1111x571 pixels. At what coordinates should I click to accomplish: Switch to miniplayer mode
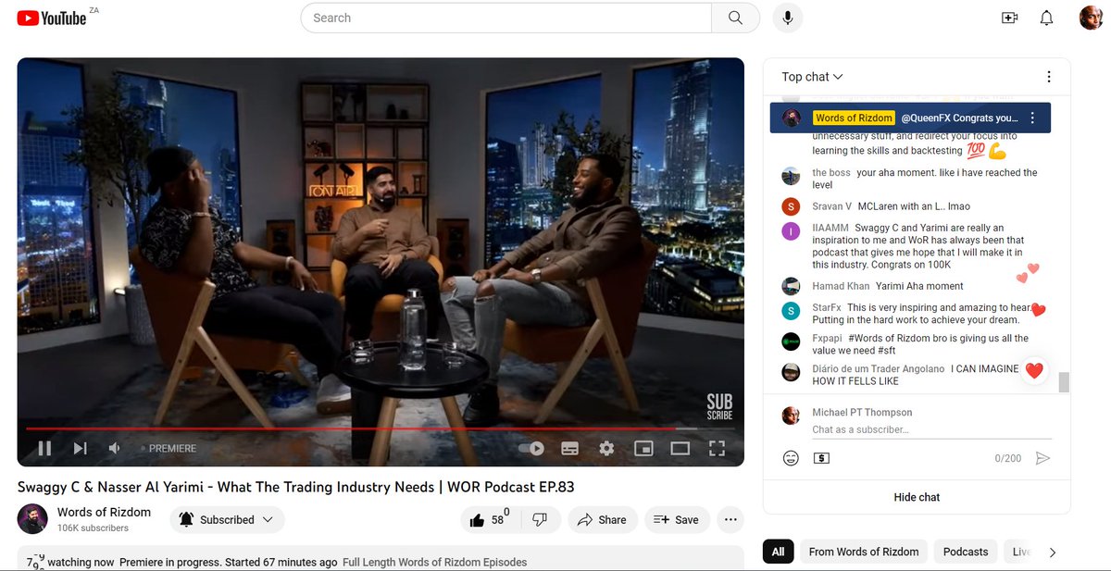point(643,449)
